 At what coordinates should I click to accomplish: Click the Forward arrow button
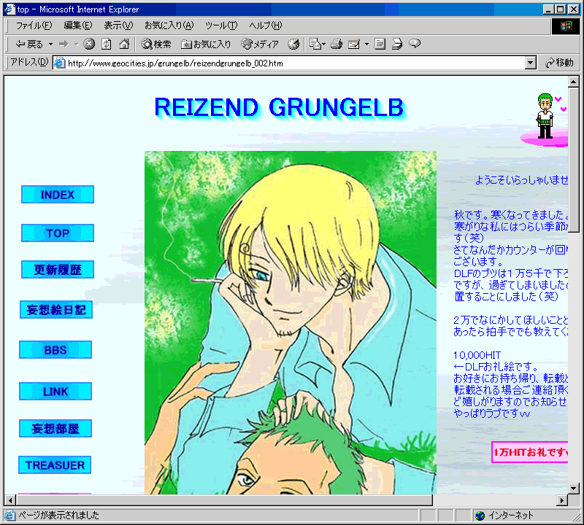point(64,44)
